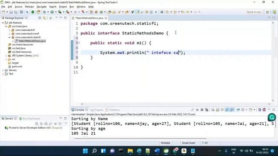Click the Open Perspective icon
The height and width of the screenshot is (156, 278).
point(268,12)
